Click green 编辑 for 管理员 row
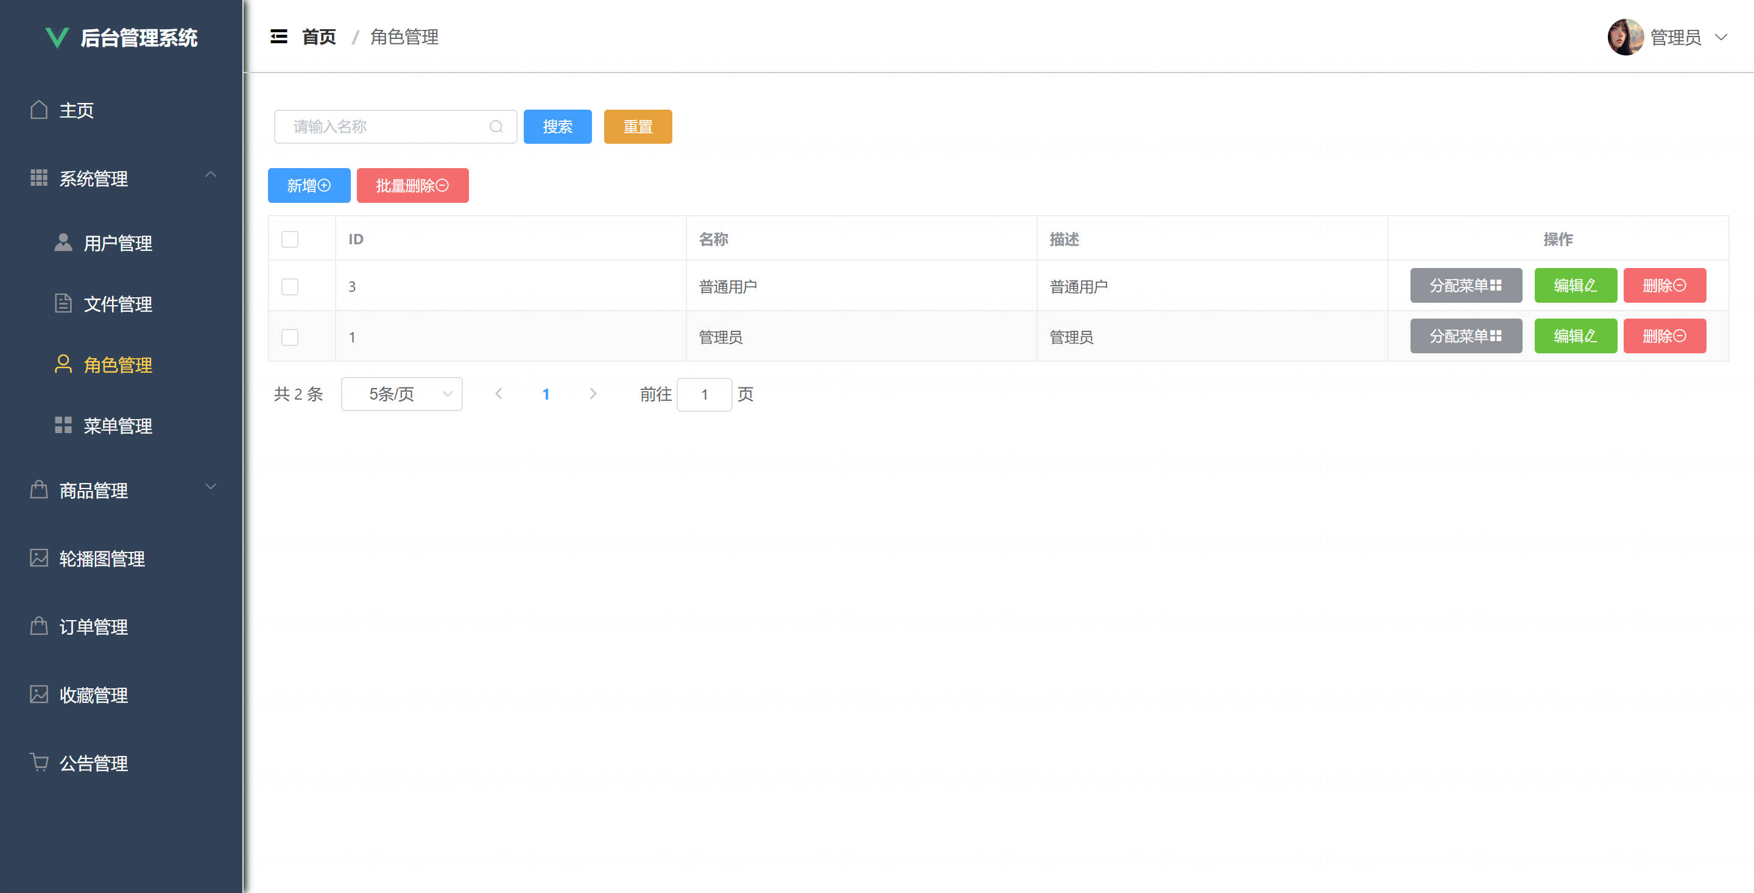 click(1576, 336)
